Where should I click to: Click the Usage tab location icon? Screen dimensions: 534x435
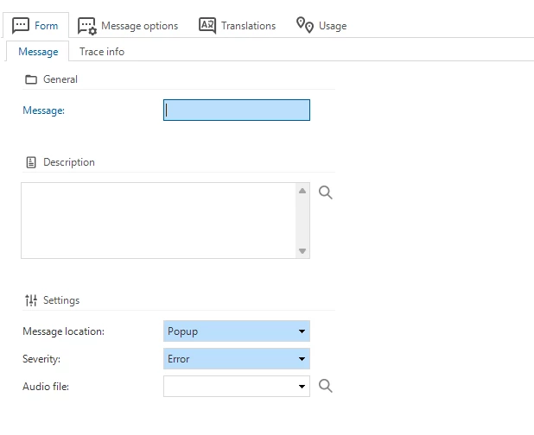(x=305, y=25)
